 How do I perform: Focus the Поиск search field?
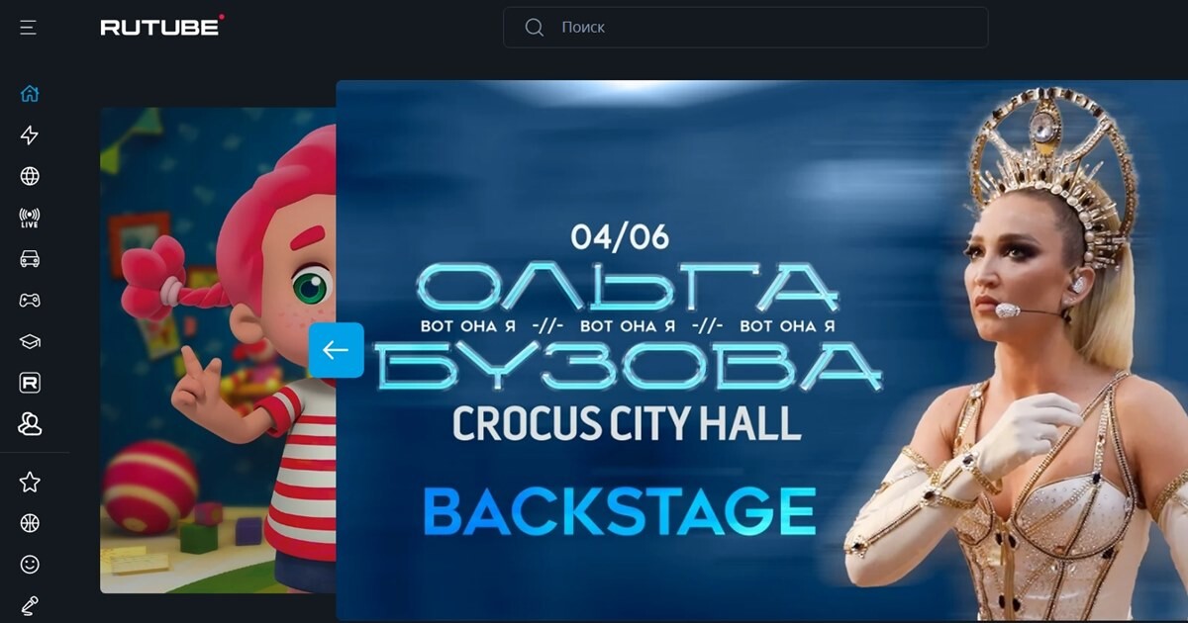pos(745,28)
